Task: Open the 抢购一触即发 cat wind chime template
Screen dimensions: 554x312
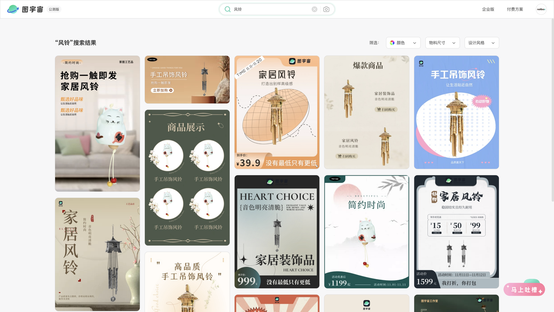Action: [98, 123]
